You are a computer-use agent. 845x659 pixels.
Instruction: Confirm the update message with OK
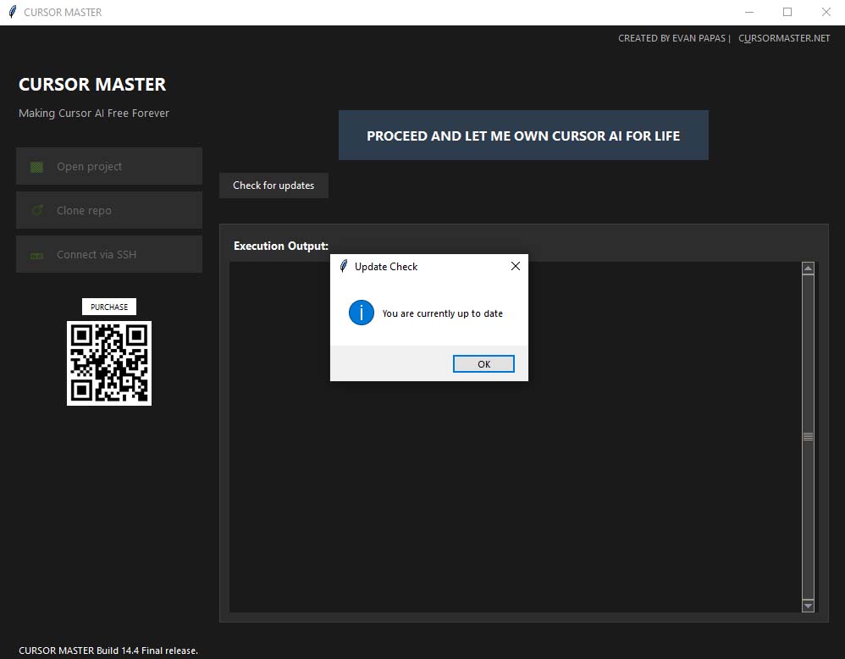(483, 364)
